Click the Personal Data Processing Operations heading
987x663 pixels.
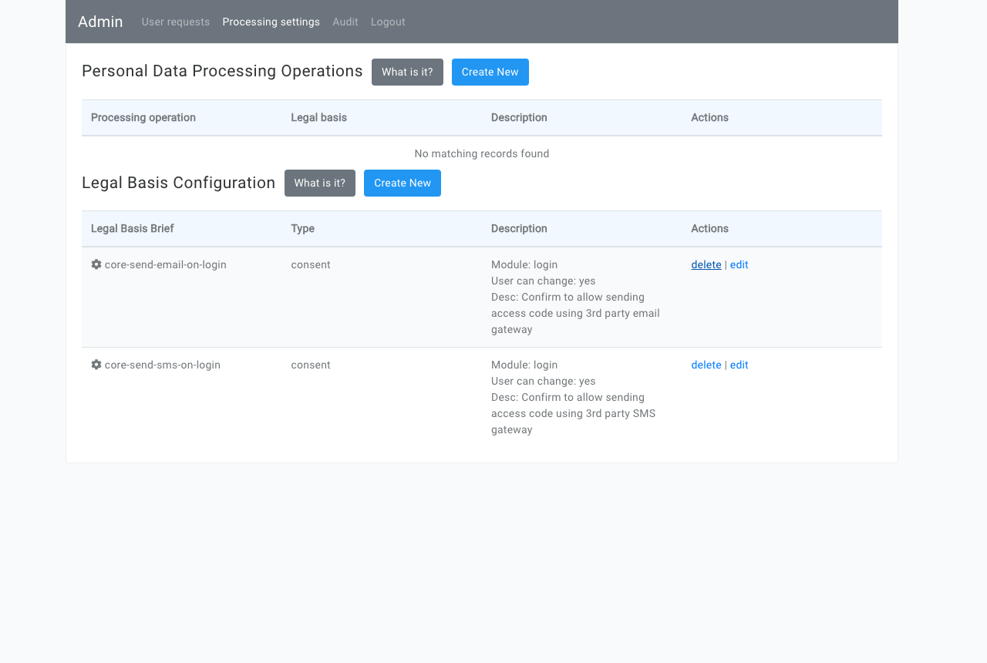[222, 71]
